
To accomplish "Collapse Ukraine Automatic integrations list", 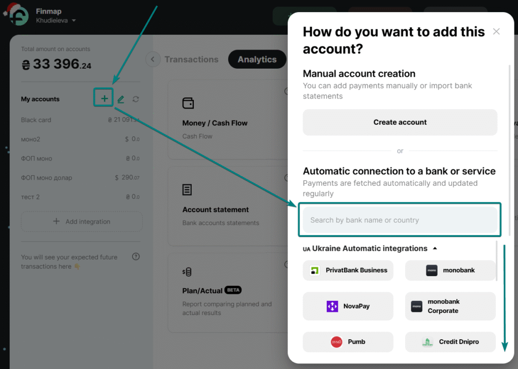I will coord(435,248).
